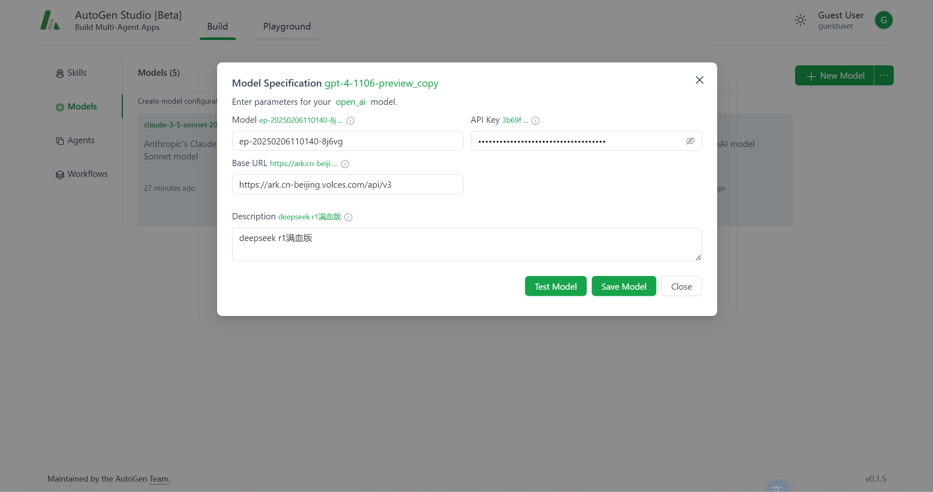The height and width of the screenshot is (492, 933).
Task: Click the AutoGen Studio logo icon
Action: 50,20
